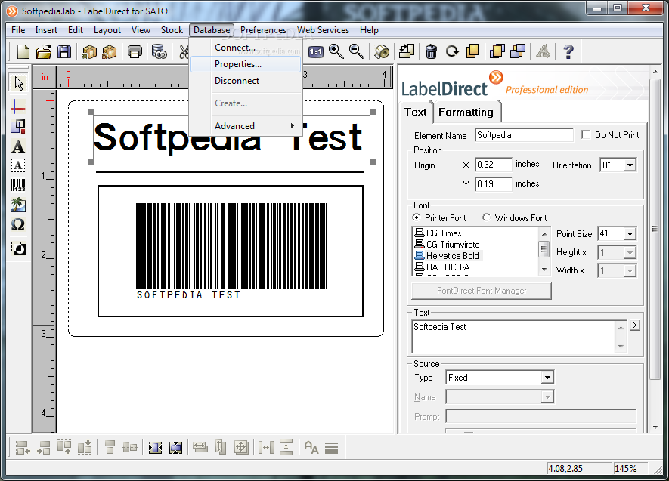Image resolution: width=669 pixels, height=481 pixels.
Task: Open the File menu
Action: tap(18, 30)
